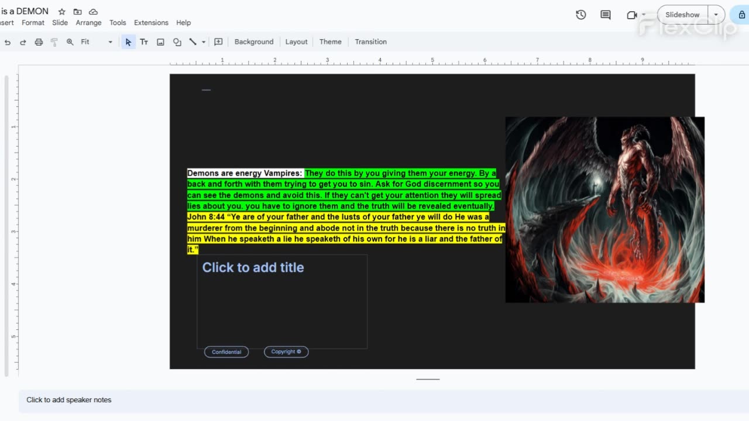This screenshot has height=421, width=749.
Task: Click the lock share icon
Action: coord(742,15)
